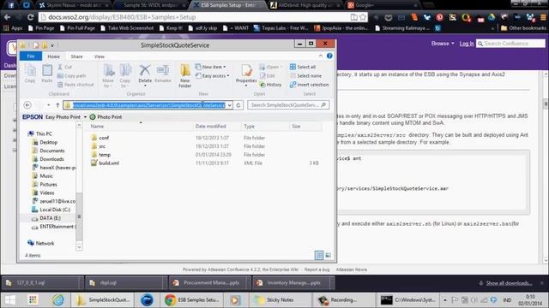The image size is (549, 308).
Task: Click Search SimpleStockQuoteService box
Action: coord(288,104)
